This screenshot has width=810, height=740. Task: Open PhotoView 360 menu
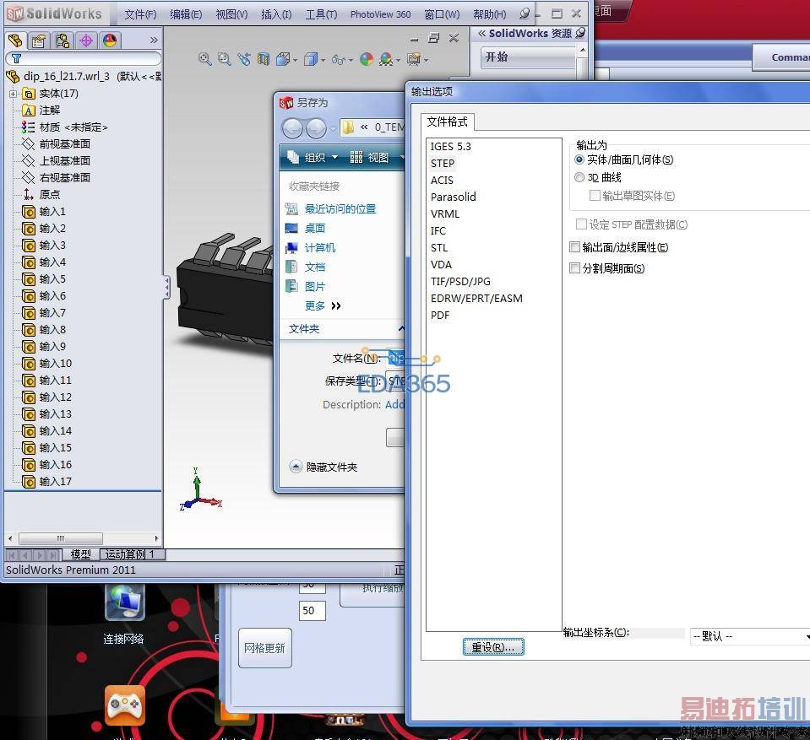pyautogui.click(x=381, y=14)
